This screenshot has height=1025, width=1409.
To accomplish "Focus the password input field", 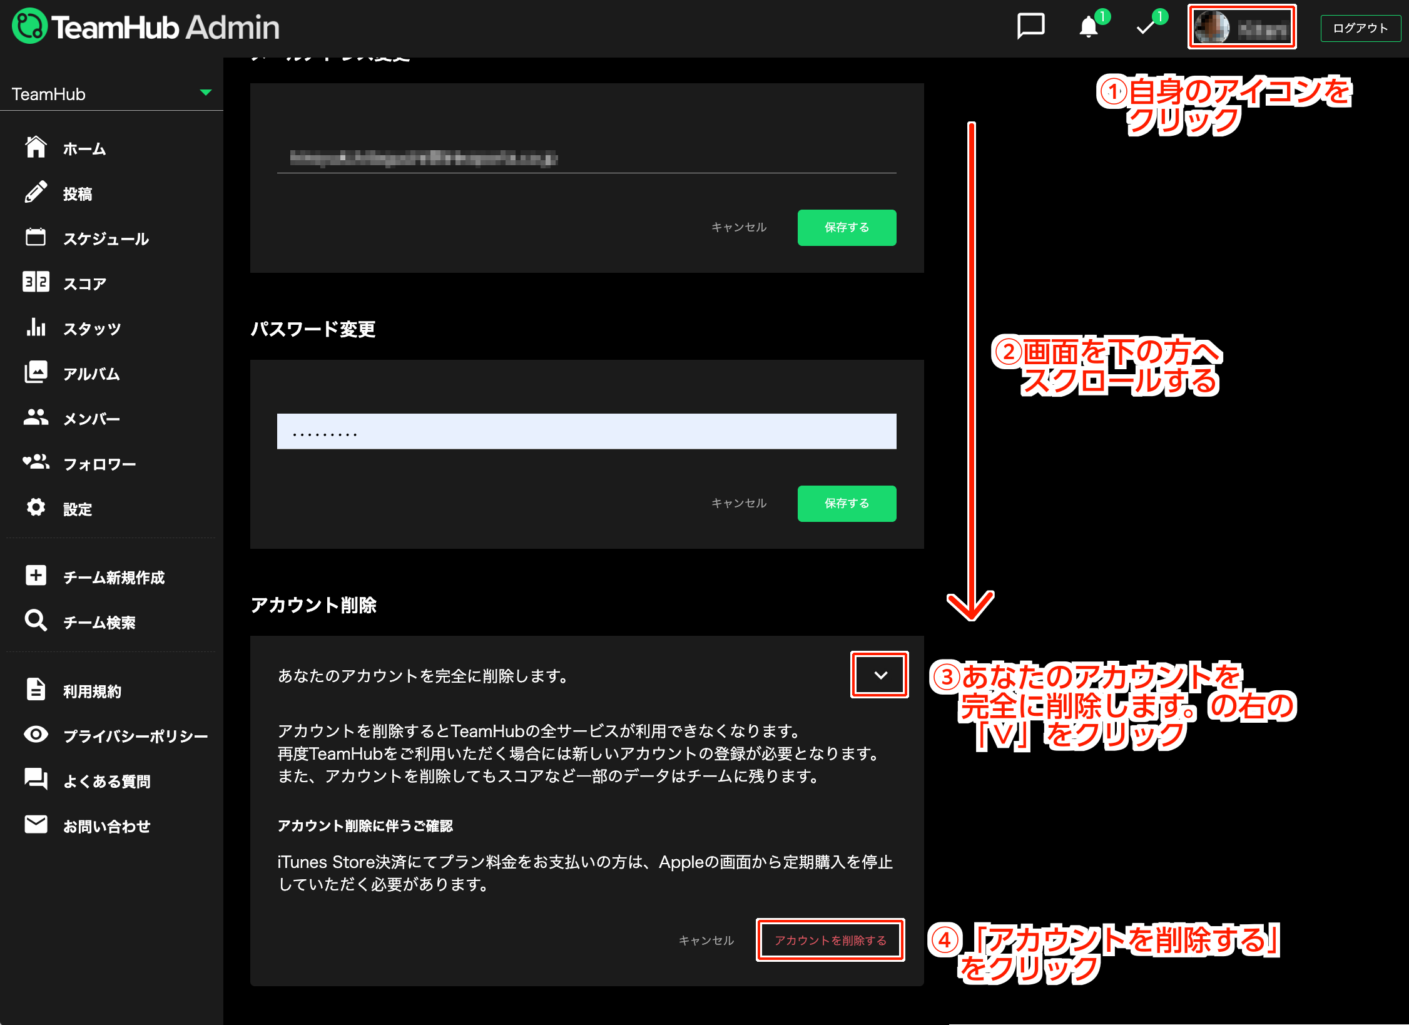I will pyautogui.click(x=587, y=431).
